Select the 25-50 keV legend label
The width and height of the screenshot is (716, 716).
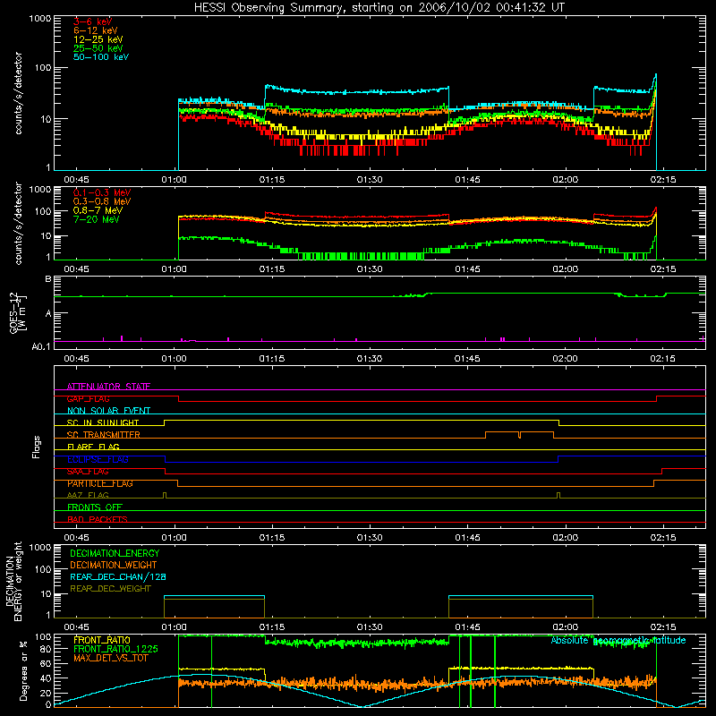coord(98,48)
